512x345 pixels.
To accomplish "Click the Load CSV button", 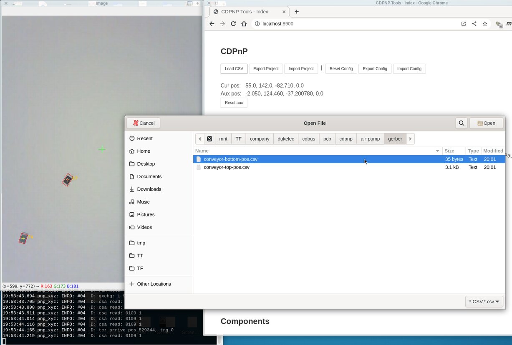I will [234, 68].
